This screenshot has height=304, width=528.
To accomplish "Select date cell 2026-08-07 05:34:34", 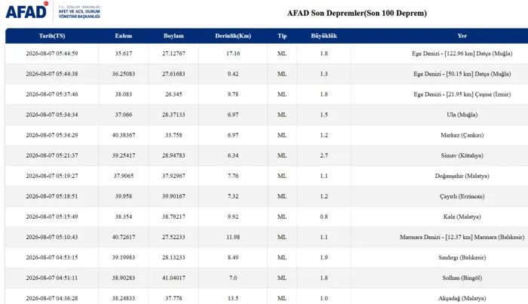I will [52, 115].
